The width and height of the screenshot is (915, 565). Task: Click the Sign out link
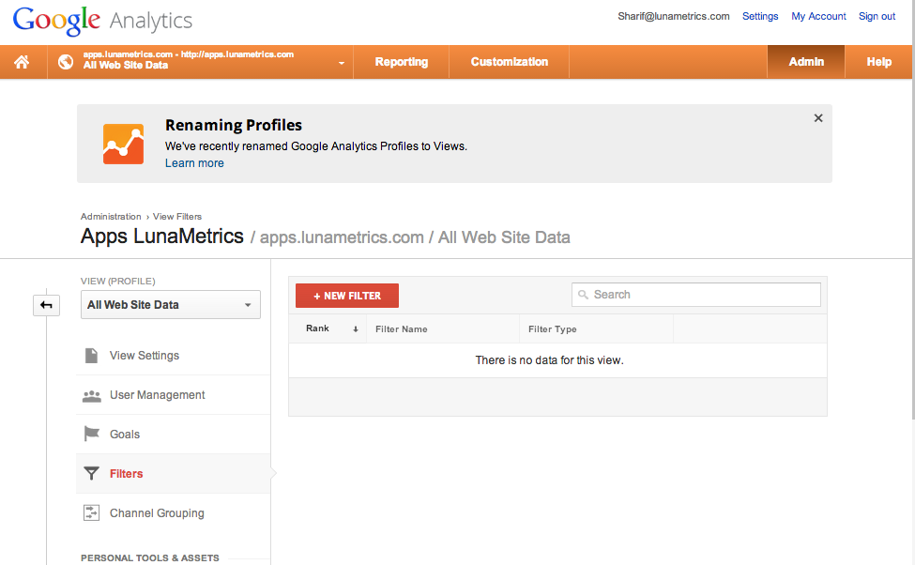coord(877,16)
